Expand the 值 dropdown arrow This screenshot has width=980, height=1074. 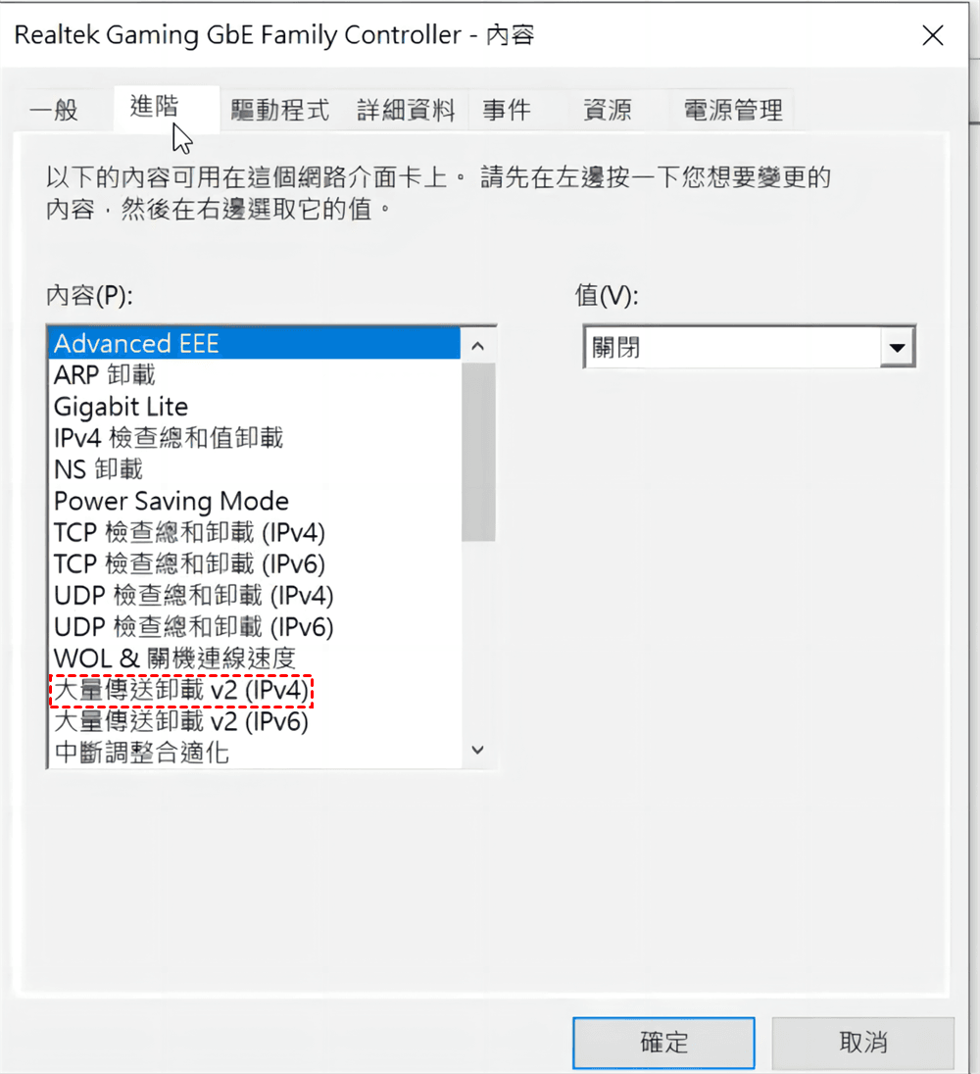click(897, 347)
